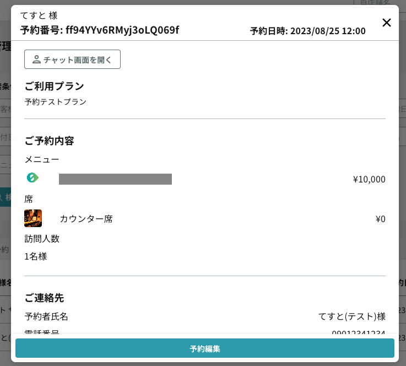
Task: Click the counter seat thumbnail image
Action: point(33,218)
